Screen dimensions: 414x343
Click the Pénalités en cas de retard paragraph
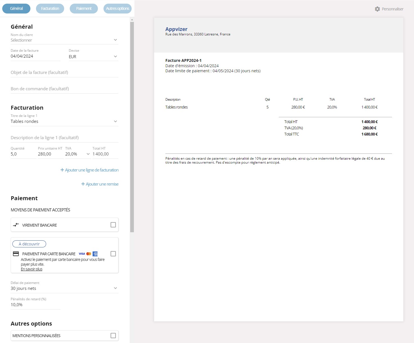coord(275,161)
